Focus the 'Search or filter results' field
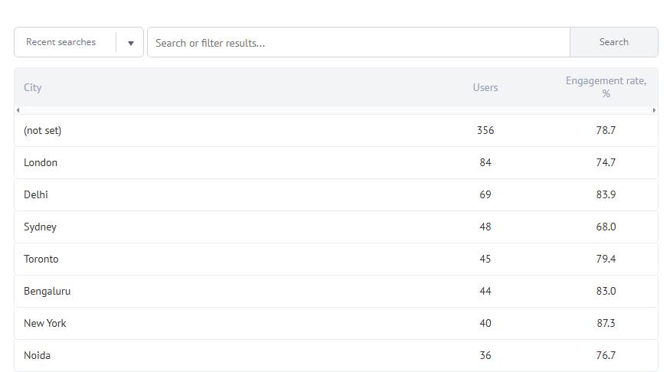This screenshot has width=670, height=372. pyautogui.click(x=358, y=43)
